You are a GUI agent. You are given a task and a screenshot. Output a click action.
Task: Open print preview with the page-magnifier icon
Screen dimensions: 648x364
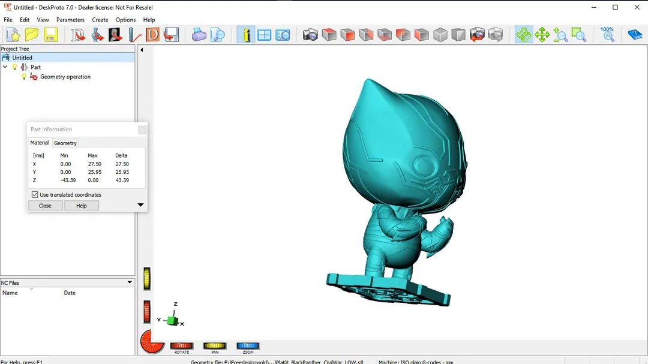217,35
